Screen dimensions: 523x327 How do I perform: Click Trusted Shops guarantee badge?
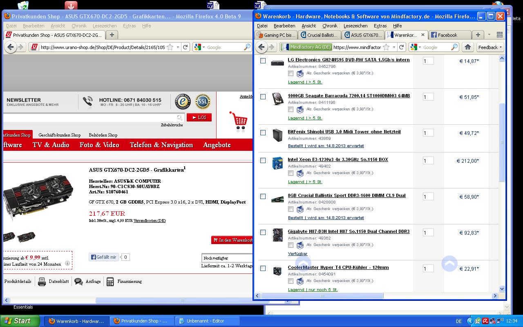(183, 102)
